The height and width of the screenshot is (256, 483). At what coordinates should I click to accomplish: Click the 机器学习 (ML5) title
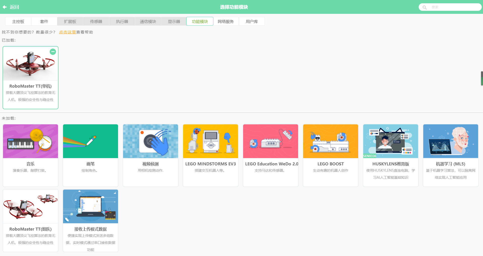[x=451, y=164]
